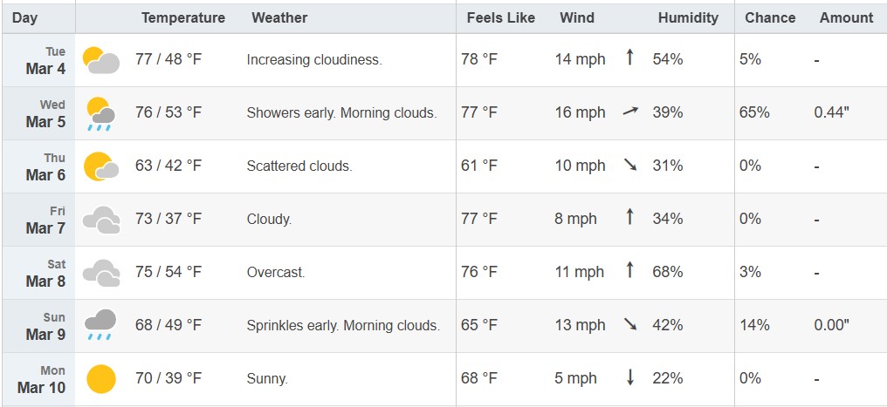Click the overcast clouds icon for Sat Mar 8
Image resolution: width=887 pixels, height=407 pixels.
(100, 273)
